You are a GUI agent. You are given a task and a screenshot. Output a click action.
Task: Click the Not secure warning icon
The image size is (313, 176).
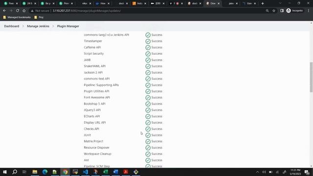coord(32,11)
